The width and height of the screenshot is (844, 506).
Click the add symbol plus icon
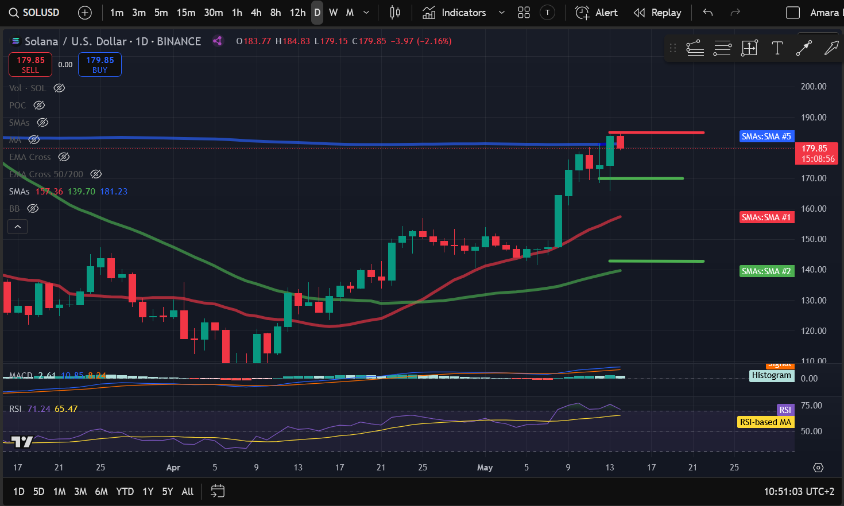click(84, 13)
